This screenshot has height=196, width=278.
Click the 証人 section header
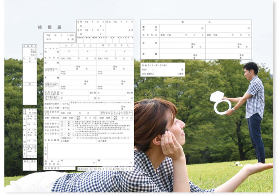tap(196, 22)
